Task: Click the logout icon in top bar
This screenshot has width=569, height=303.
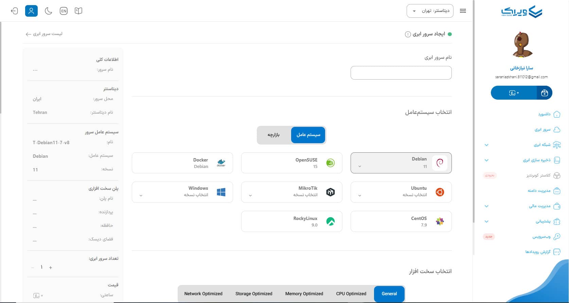Action: click(x=14, y=11)
